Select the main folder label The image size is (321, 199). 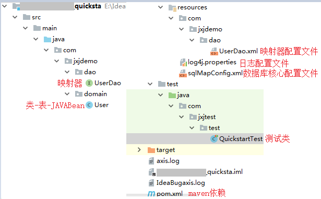point(50,28)
